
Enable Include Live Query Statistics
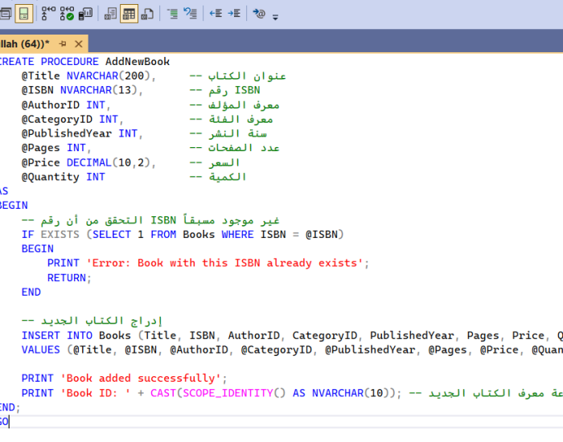68,14
